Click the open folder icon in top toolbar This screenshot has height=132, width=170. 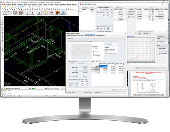[x=5, y=7]
